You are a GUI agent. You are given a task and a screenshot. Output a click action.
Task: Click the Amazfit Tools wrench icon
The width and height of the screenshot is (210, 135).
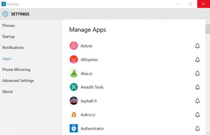click(74, 87)
